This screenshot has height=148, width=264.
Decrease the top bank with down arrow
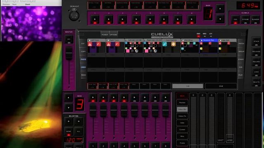coord(220,19)
